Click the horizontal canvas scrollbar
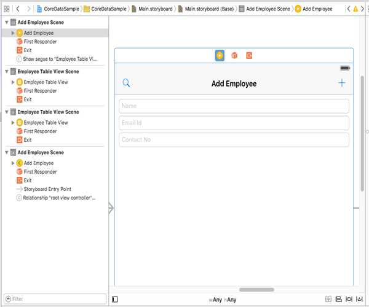The width and height of the screenshot is (369, 307). [x=256, y=289]
